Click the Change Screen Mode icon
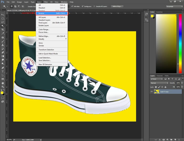The height and width of the screenshot is (141, 184). 3,101
